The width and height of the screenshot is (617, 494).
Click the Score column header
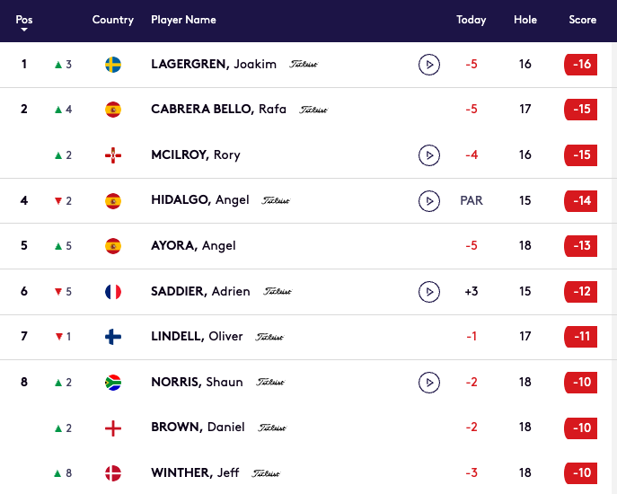coord(582,20)
